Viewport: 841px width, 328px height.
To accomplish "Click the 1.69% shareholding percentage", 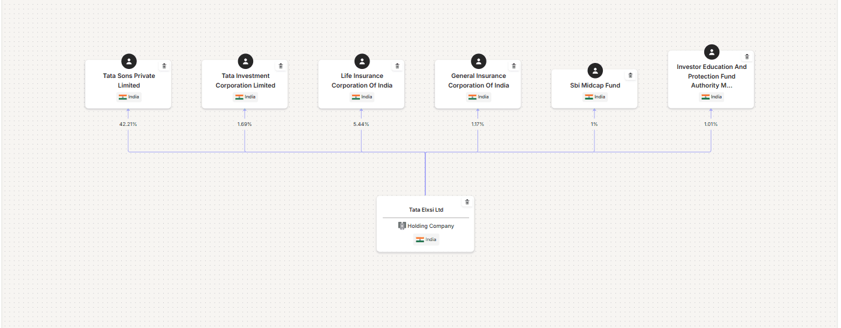I will pos(245,124).
